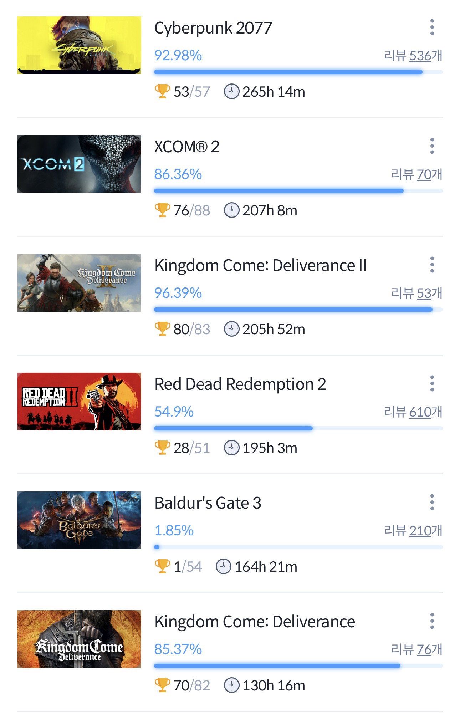Click the clock icon beside 164h 21m
Viewport: 460px width, 714px height.
[x=223, y=566]
